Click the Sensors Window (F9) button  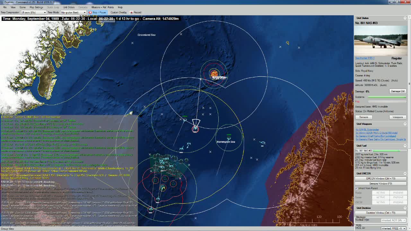(x=380, y=184)
